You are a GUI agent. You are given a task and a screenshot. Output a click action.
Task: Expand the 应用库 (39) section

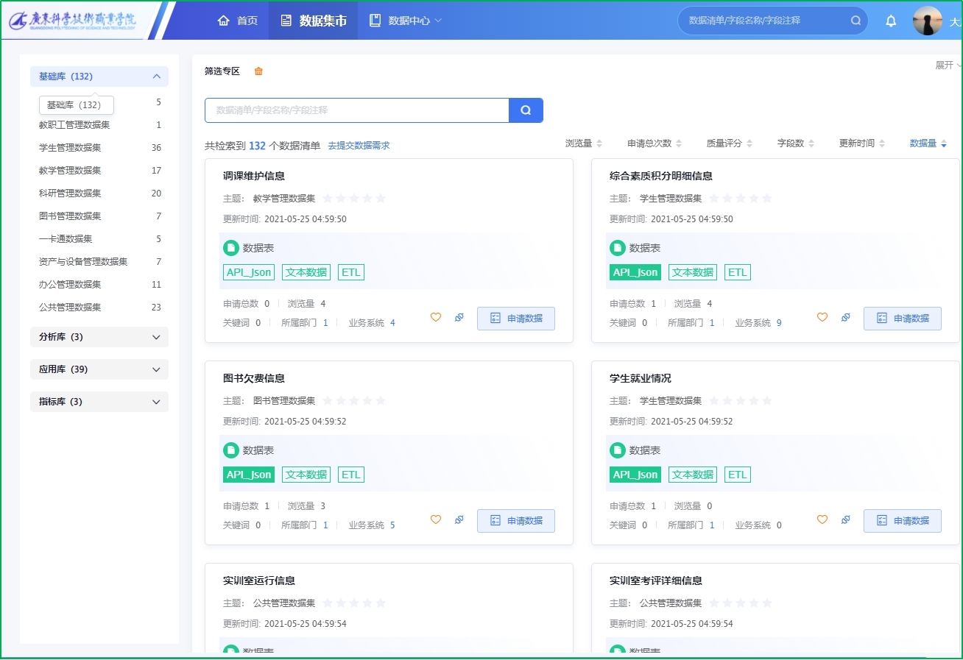(x=99, y=369)
